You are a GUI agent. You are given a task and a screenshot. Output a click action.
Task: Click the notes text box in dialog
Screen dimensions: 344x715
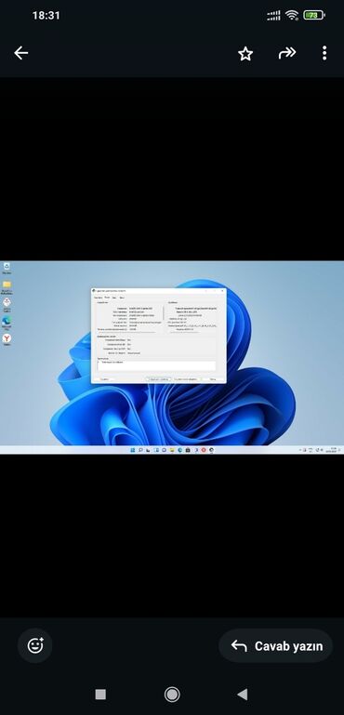[156, 365]
